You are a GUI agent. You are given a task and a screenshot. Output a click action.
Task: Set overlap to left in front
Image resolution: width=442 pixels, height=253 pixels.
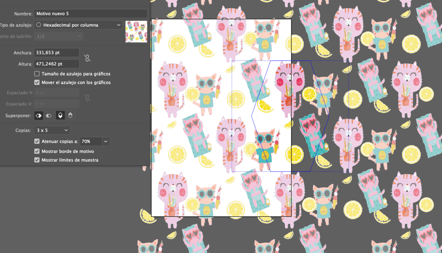tap(38, 116)
